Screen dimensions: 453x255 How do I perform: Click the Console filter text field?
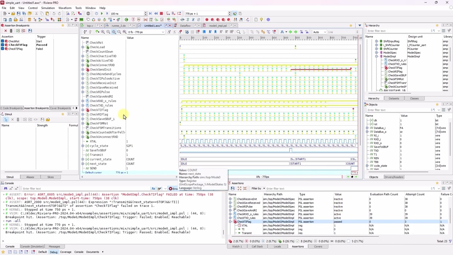(86, 188)
